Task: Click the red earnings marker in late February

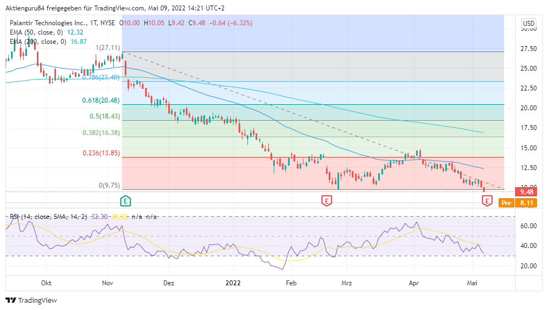Action: [x=326, y=201]
